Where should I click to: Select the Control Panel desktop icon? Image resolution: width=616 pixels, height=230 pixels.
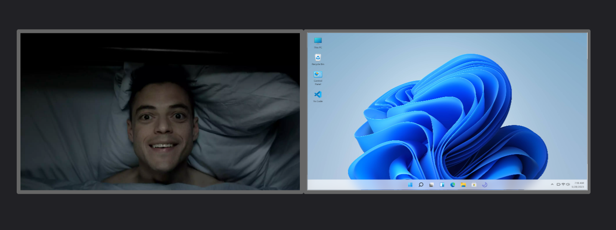(x=318, y=77)
